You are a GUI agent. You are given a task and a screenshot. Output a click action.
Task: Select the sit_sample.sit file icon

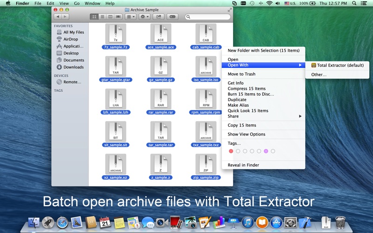(x=116, y=131)
